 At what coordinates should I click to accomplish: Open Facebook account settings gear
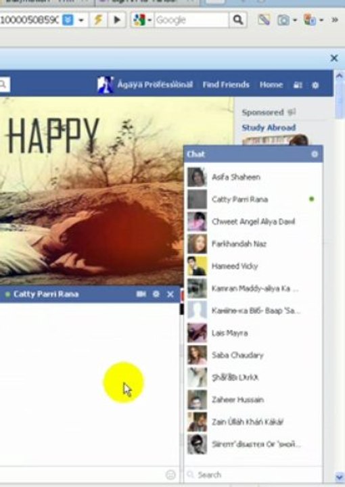[315, 85]
